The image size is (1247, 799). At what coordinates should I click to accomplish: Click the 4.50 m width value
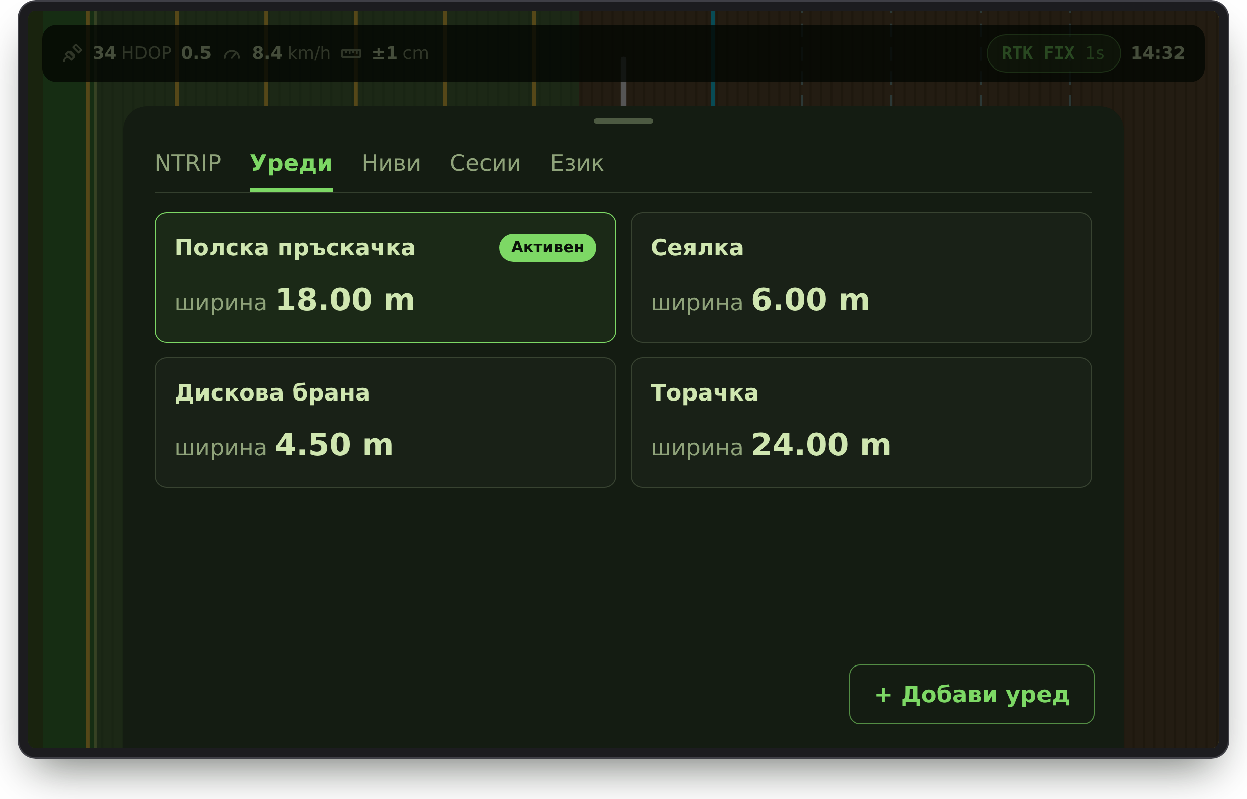pos(334,445)
